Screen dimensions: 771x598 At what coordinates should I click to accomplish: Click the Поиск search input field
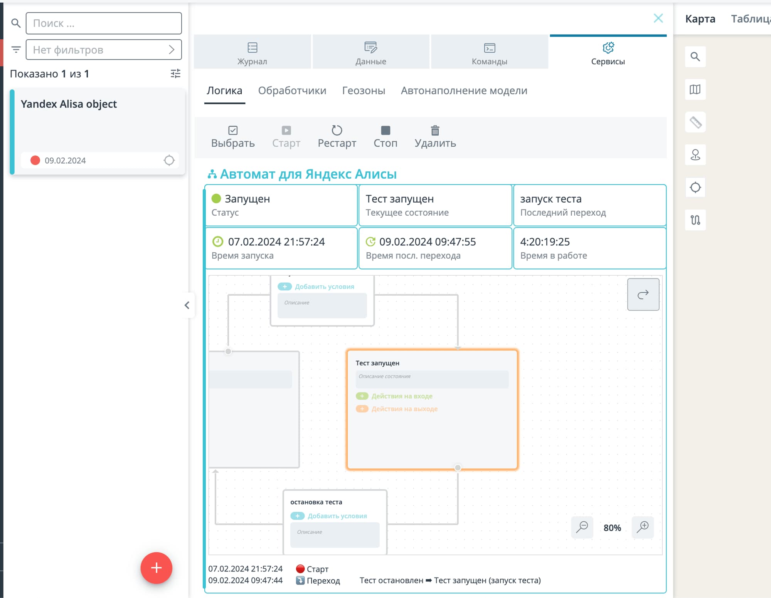click(x=104, y=23)
